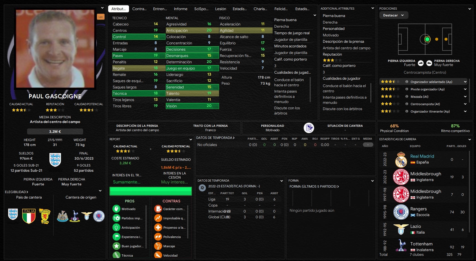Click the broken chain icon beside Marcaje in Contras
The image size is (476, 261).
click(158, 246)
